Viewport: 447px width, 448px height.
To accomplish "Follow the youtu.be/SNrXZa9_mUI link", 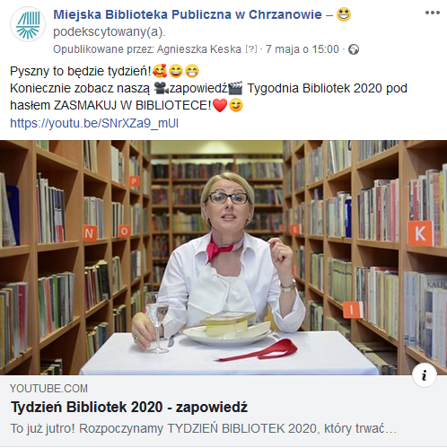I will [94, 123].
